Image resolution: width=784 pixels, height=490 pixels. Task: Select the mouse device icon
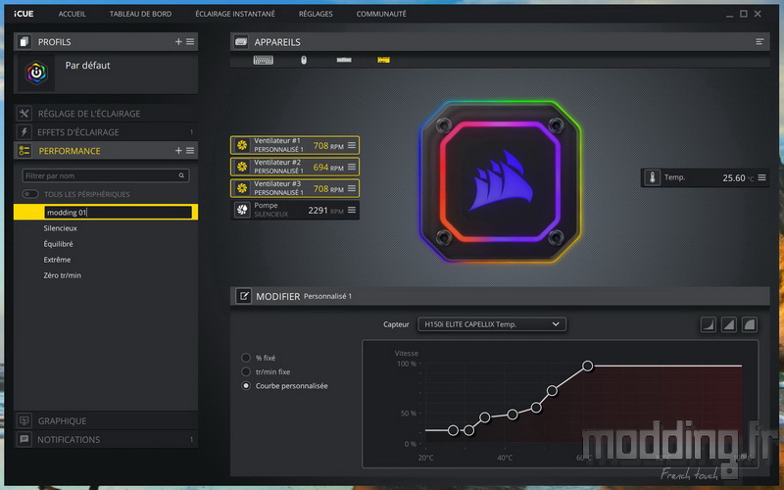click(x=304, y=60)
